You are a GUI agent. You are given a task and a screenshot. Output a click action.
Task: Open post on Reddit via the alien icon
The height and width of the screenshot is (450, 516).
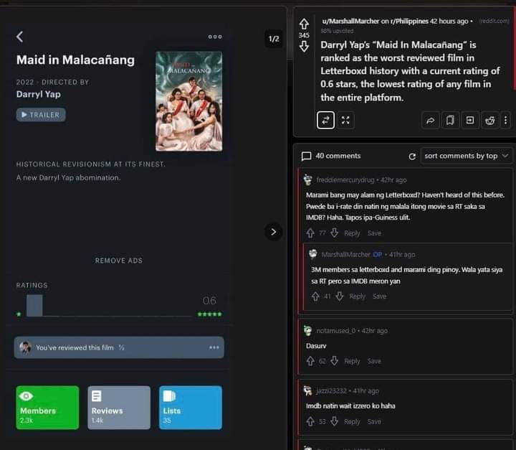click(x=489, y=121)
